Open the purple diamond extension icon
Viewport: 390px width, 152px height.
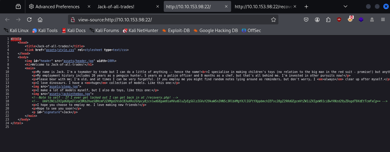click(361, 20)
